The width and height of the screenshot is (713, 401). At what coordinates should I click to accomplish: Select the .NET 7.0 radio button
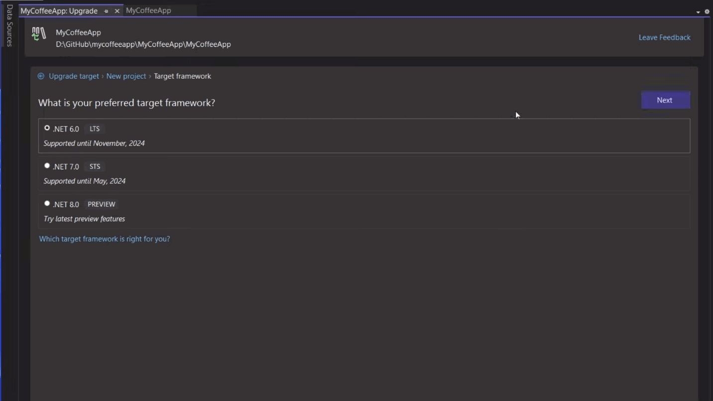pos(47,165)
